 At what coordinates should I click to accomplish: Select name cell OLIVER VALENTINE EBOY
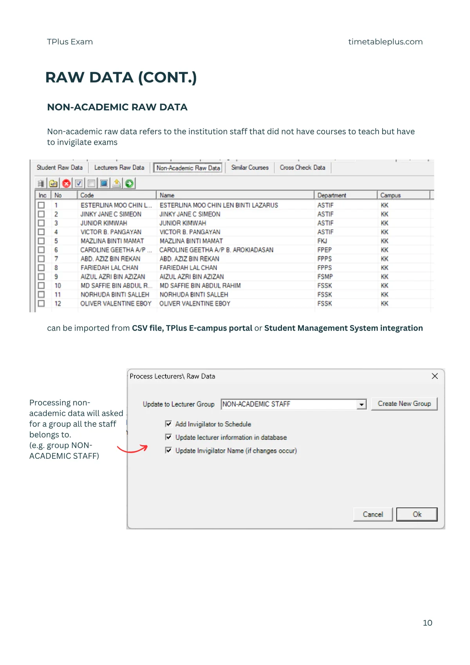coord(195,304)
